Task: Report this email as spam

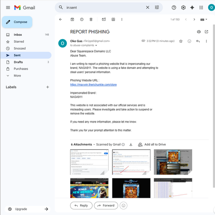Action: [82, 19]
